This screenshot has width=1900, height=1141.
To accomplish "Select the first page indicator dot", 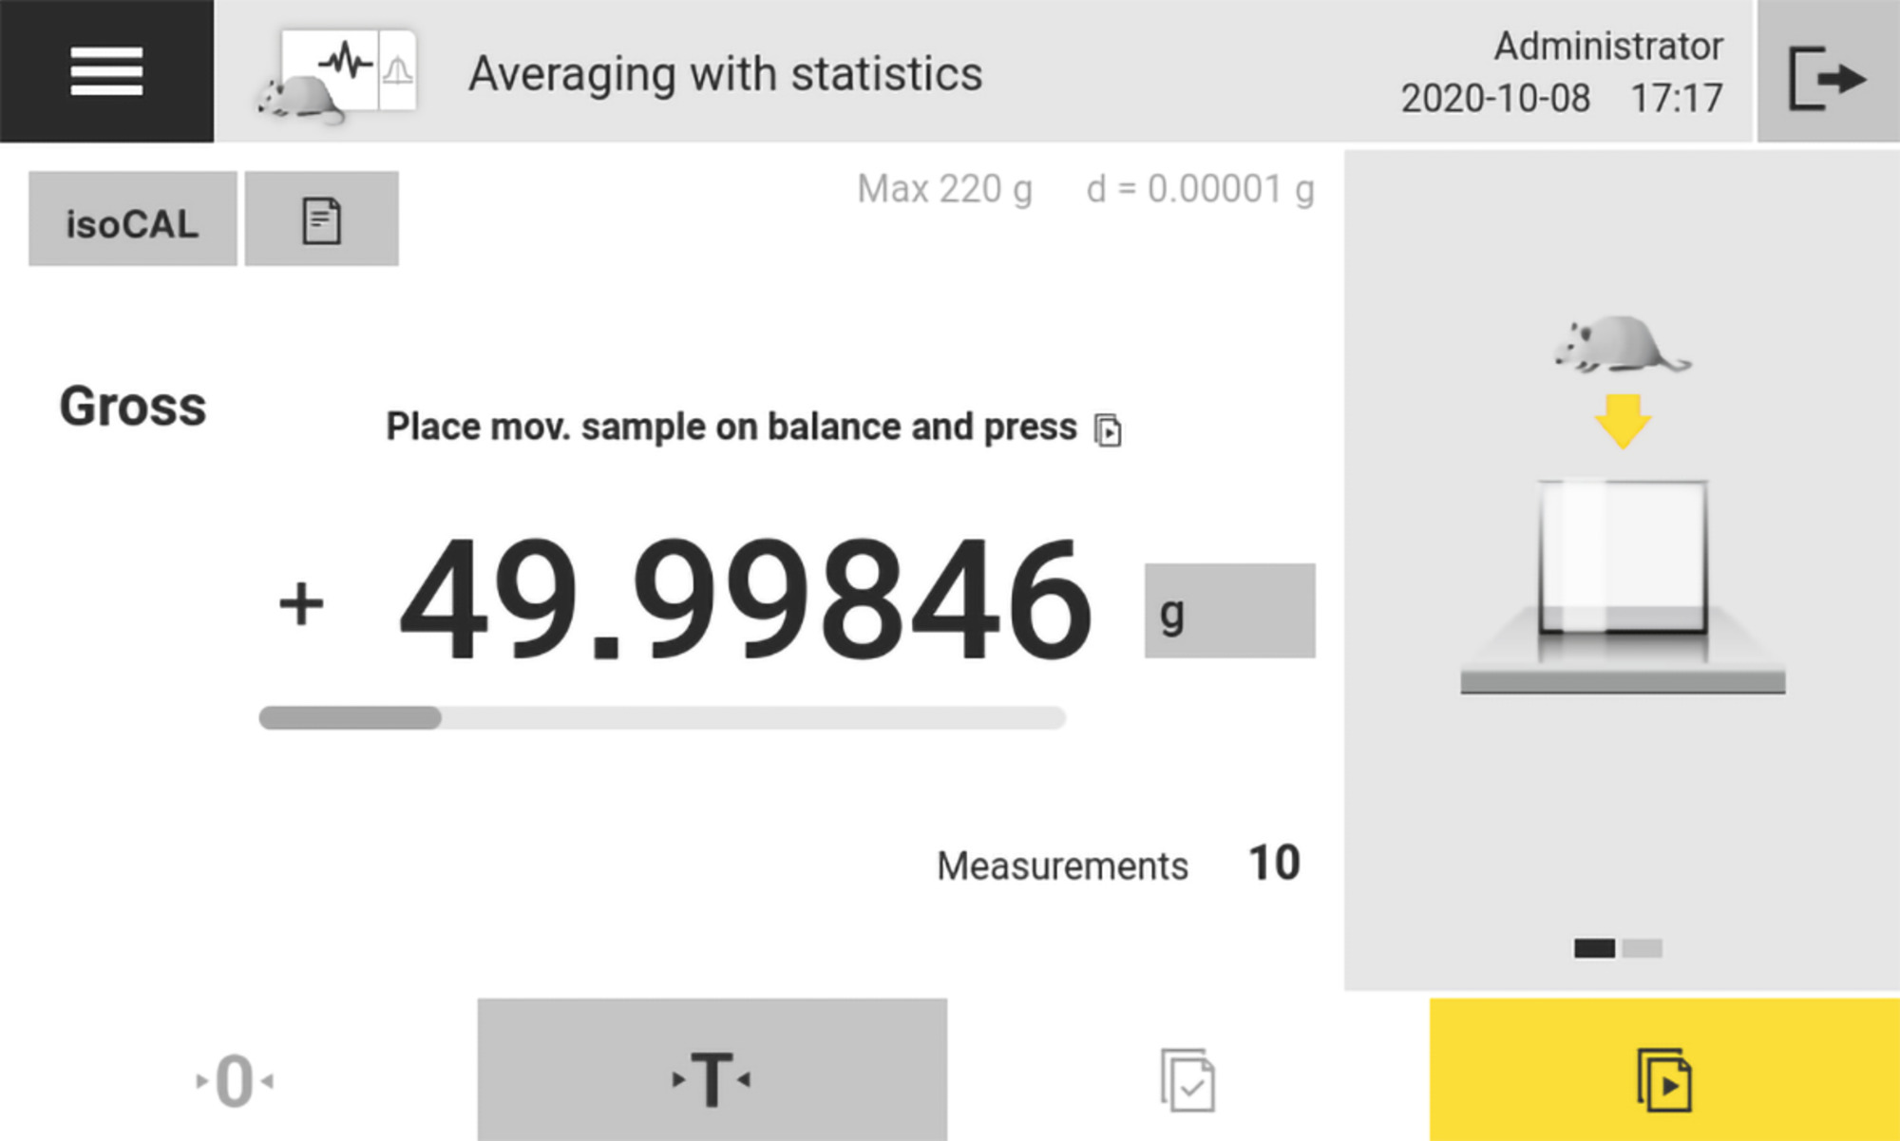I will point(1594,948).
